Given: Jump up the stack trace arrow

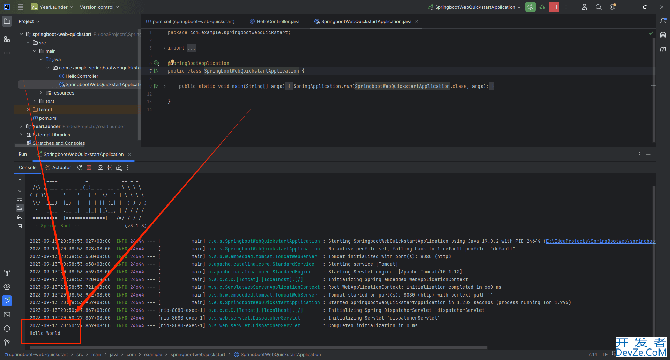Looking at the screenshot, I should click(x=20, y=181).
